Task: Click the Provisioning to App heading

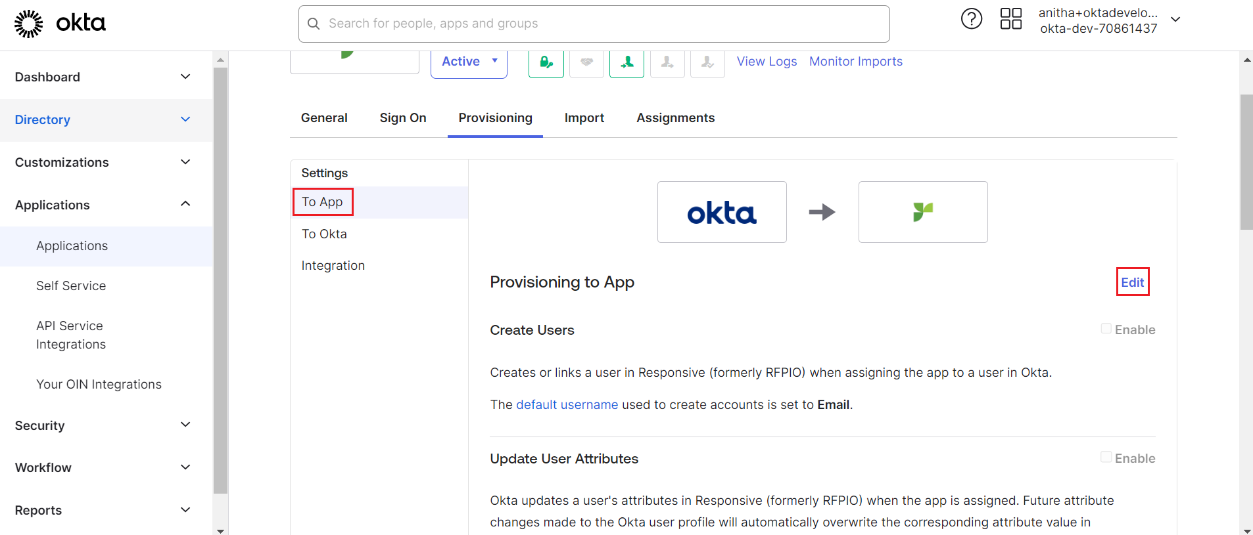Action: pos(562,282)
